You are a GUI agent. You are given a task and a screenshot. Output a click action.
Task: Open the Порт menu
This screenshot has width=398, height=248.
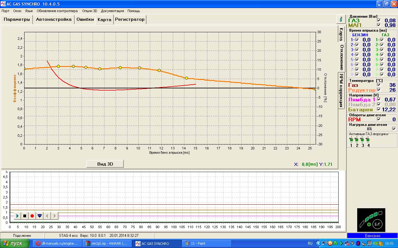[x=6, y=11]
